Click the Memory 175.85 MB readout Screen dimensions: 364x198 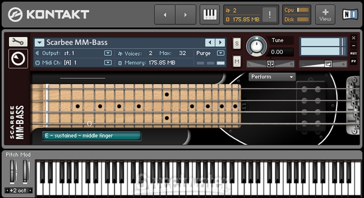(x=162, y=63)
